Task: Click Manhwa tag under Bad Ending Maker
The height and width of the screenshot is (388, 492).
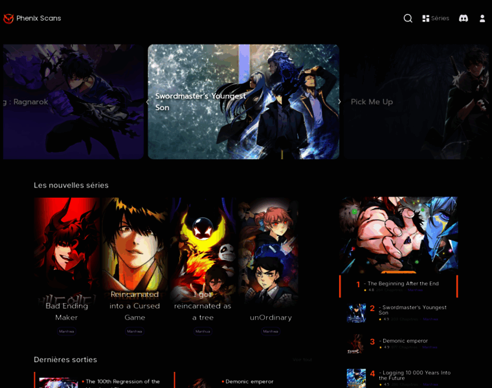Action: click(67, 331)
